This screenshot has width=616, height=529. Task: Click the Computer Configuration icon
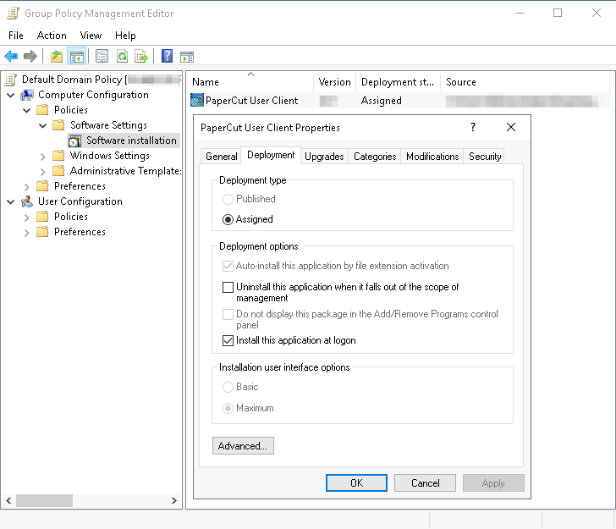tap(27, 95)
